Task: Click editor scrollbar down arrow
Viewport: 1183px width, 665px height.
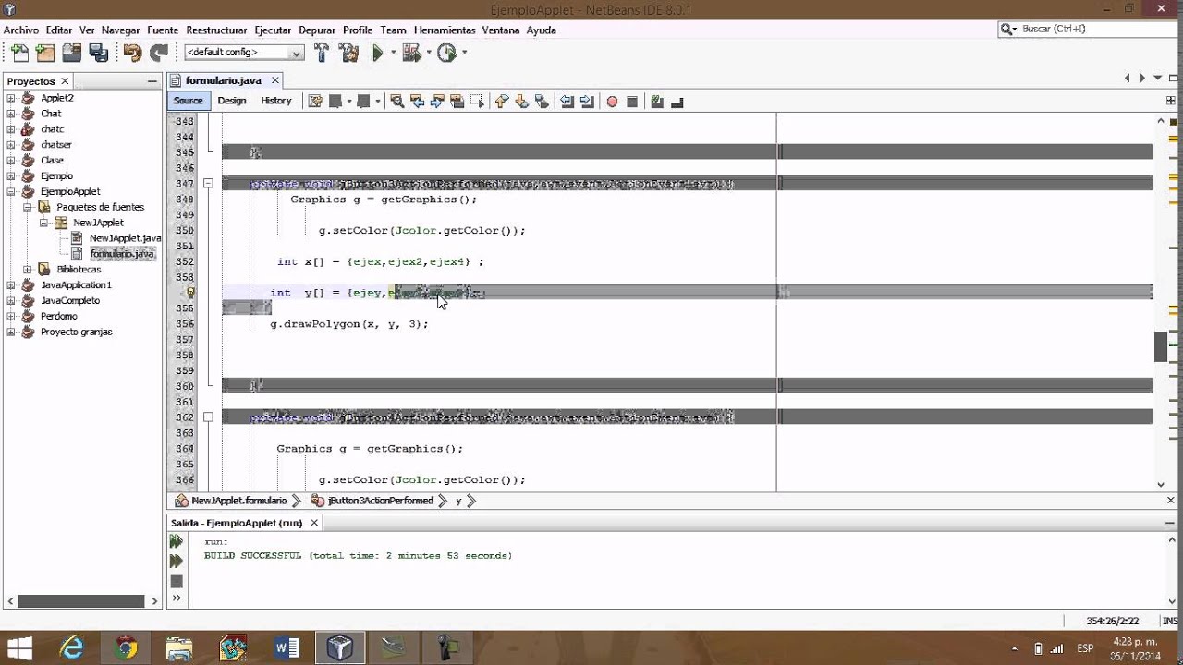Action: pyautogui.click(x=1161, y=484)
